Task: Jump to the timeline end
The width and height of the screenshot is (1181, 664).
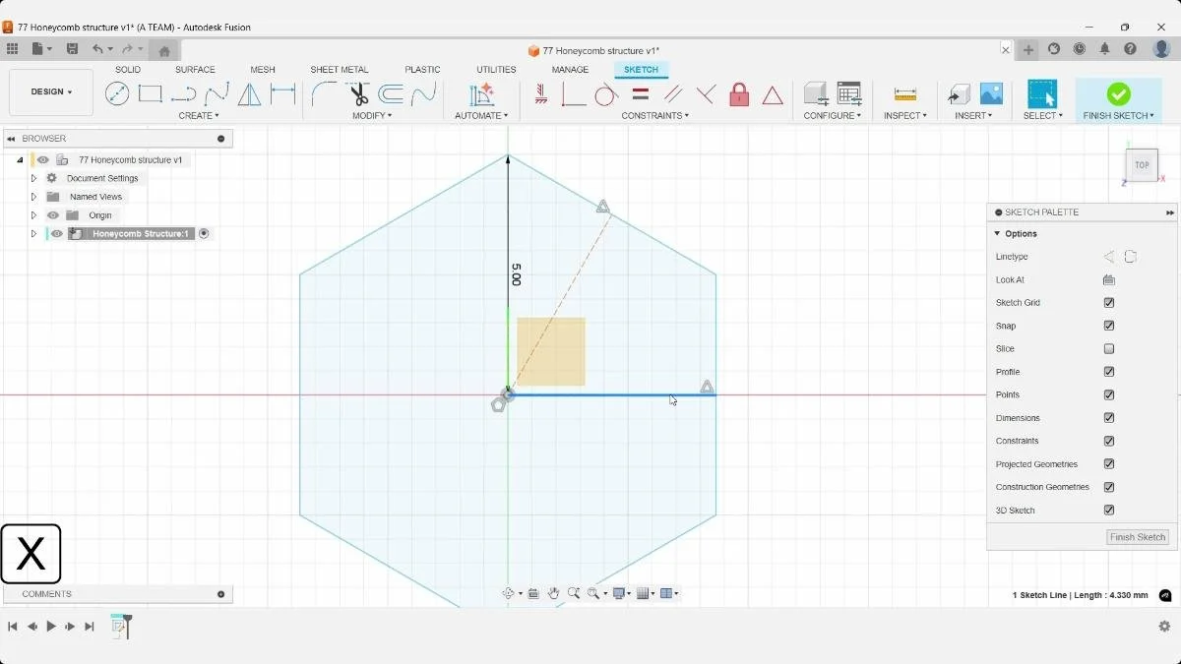Action: pos(90,627)
